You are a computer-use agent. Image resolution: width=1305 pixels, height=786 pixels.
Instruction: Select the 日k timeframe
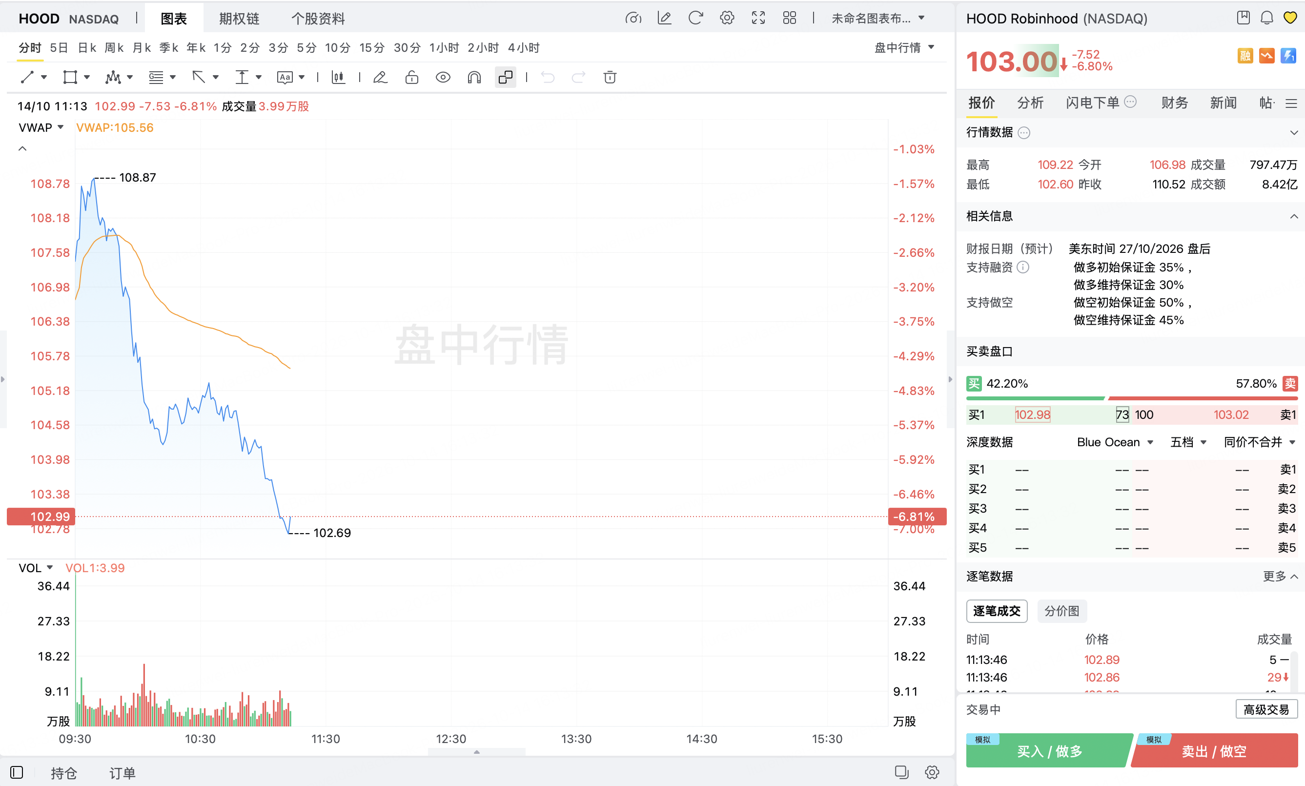pos(87,48)
